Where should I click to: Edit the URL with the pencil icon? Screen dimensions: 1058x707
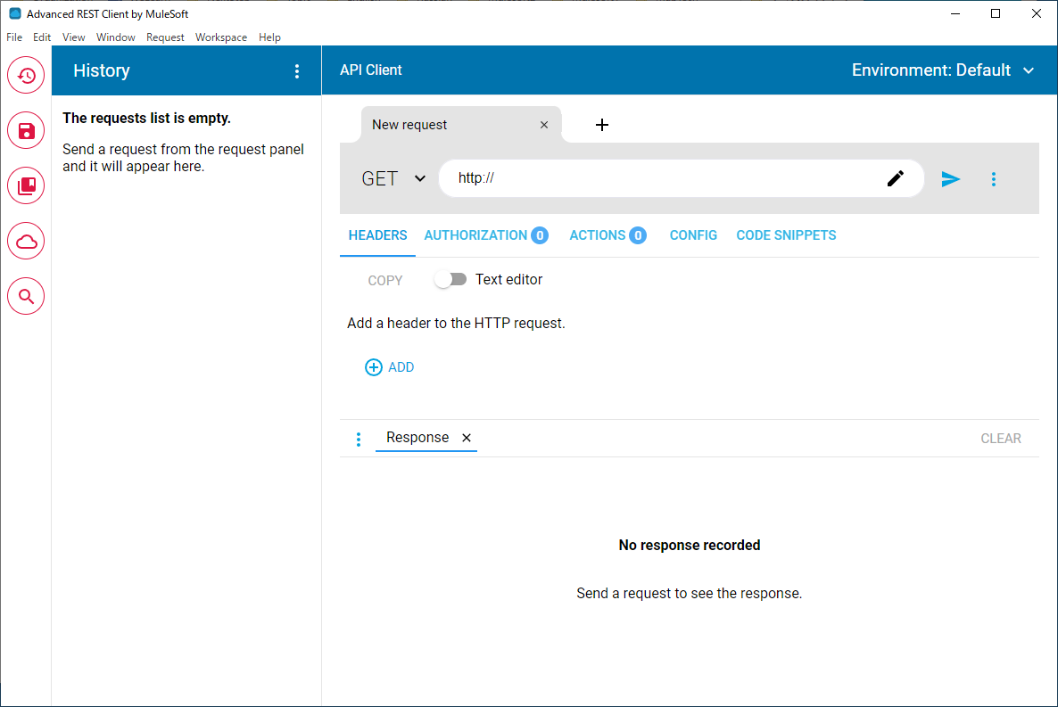tap(896, 178)
